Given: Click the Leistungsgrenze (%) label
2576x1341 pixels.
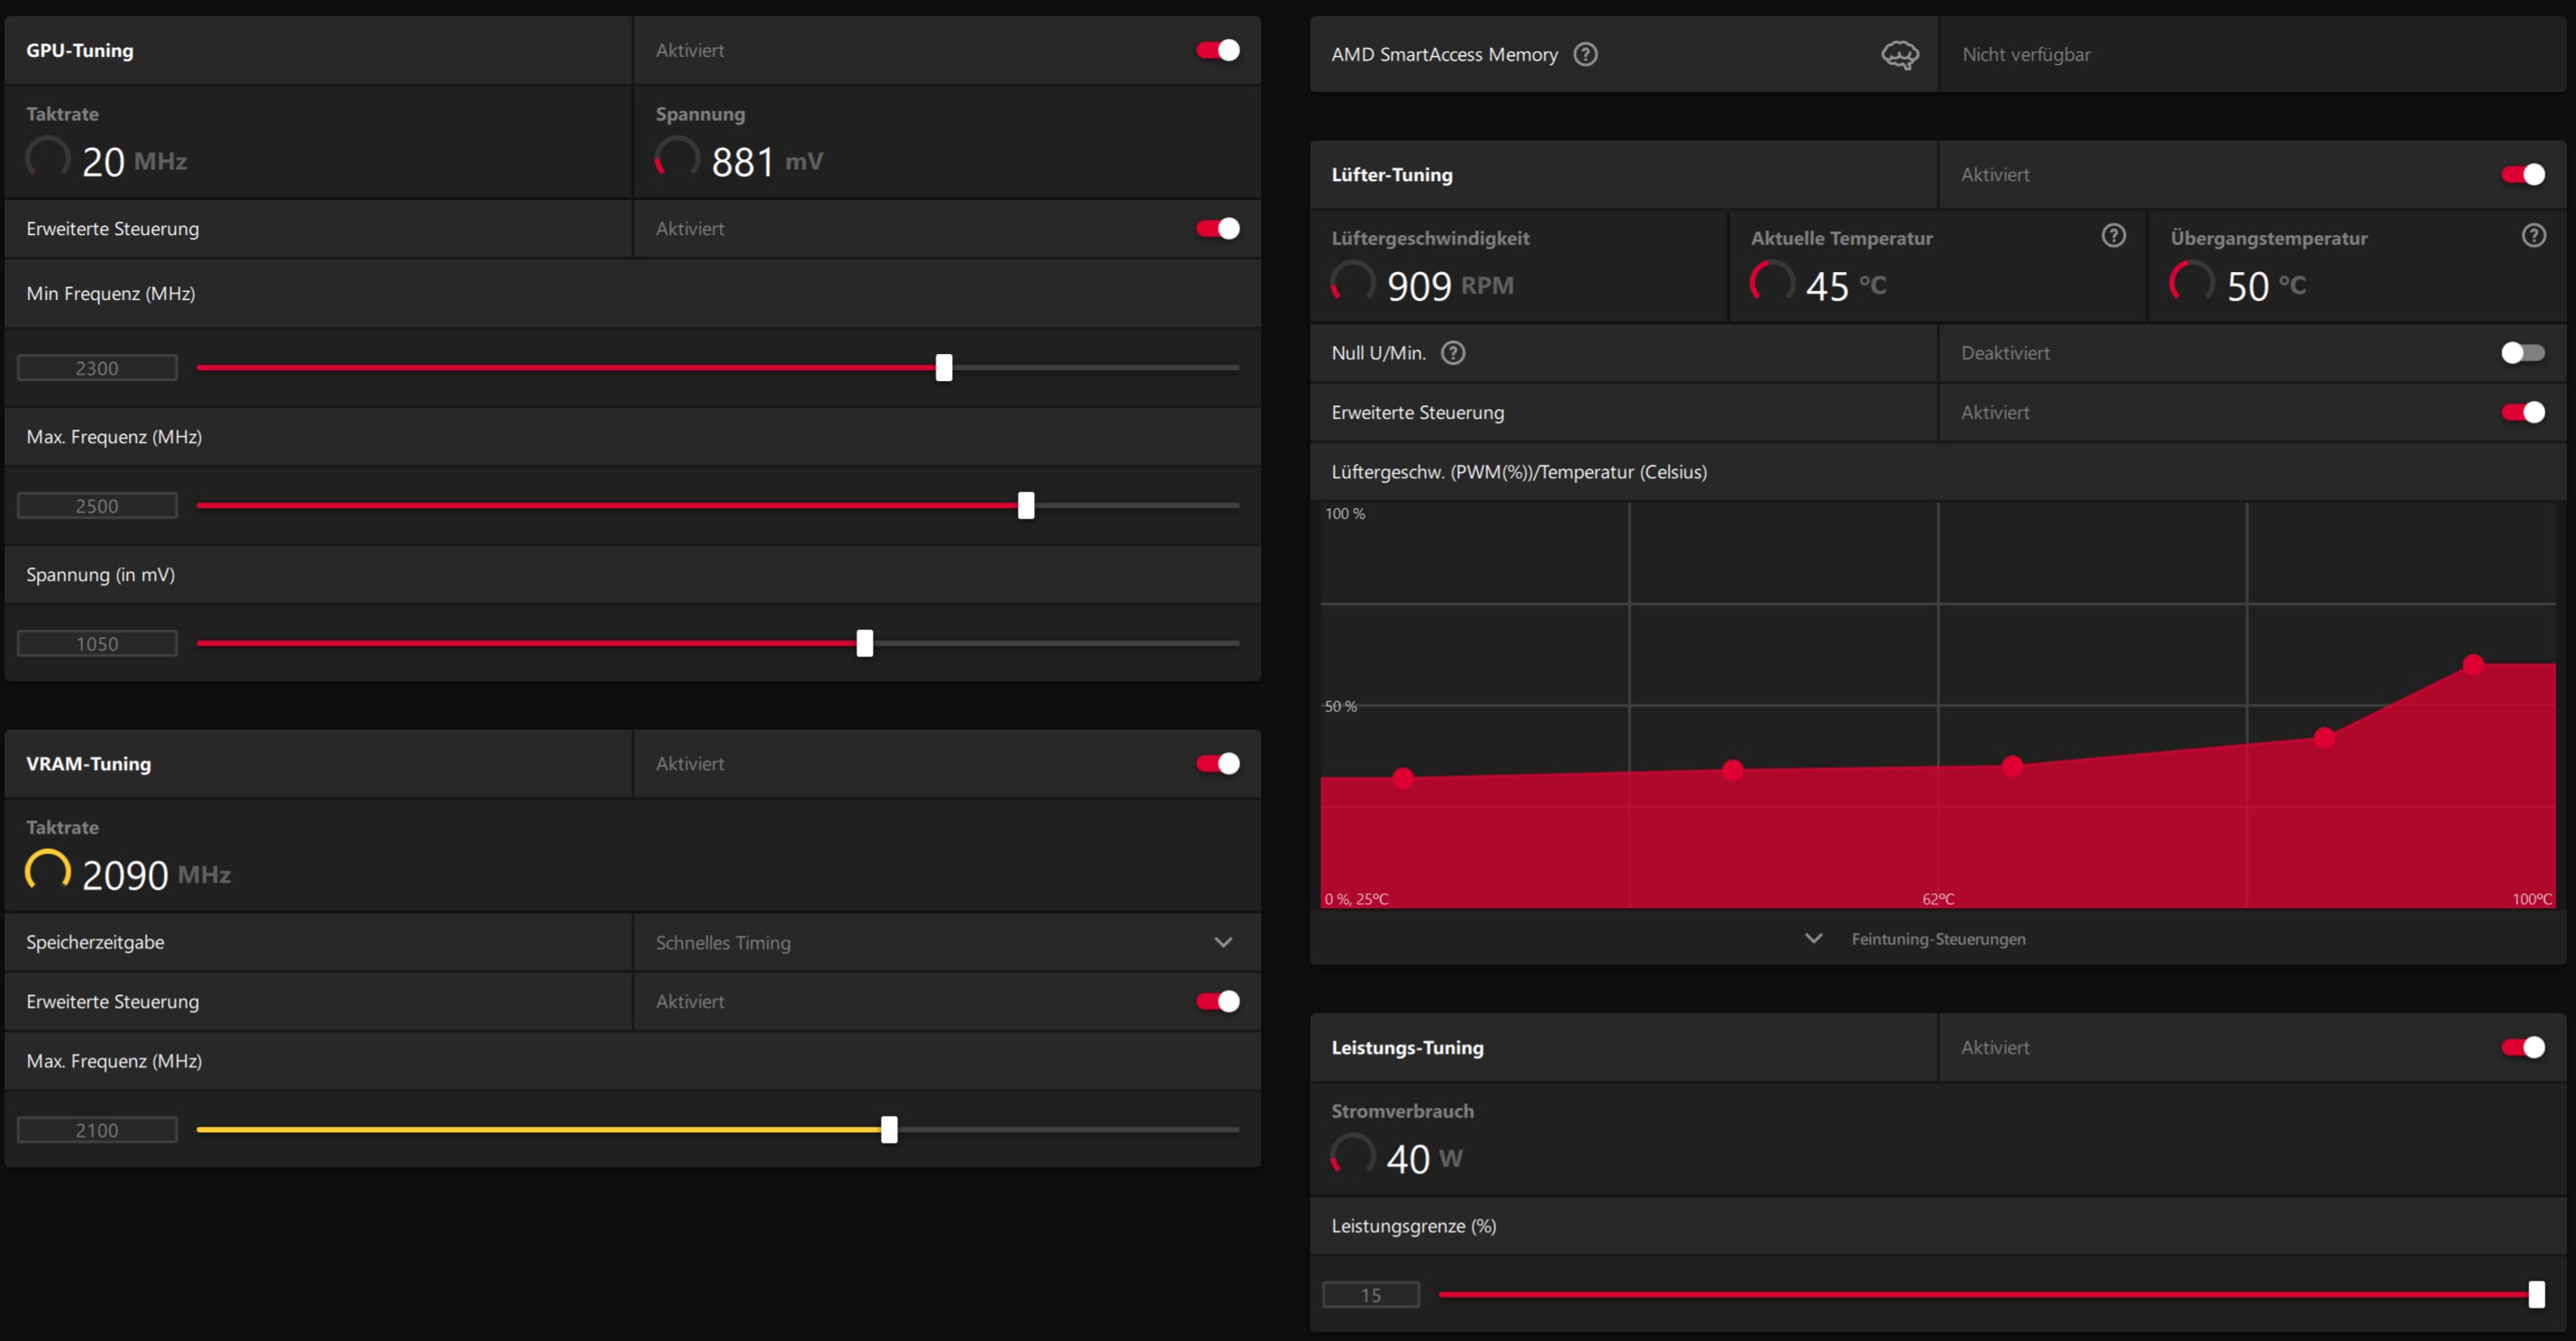Looking at the screenshot, I should pos(1414,1226).
